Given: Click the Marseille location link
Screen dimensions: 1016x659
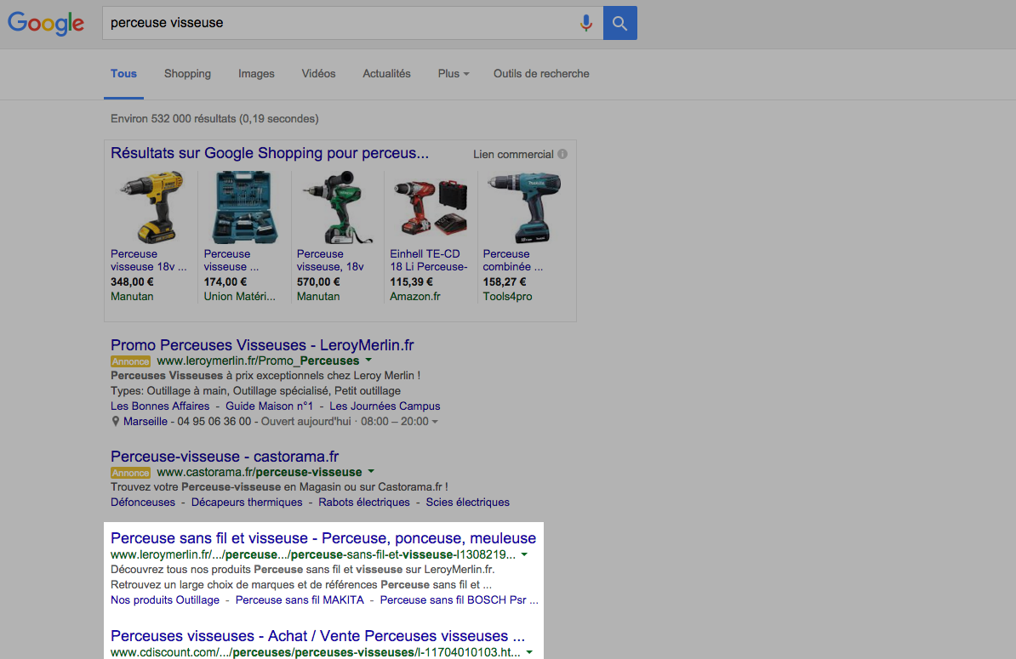Looking at the screenshot, I should [x=146, y=422].
